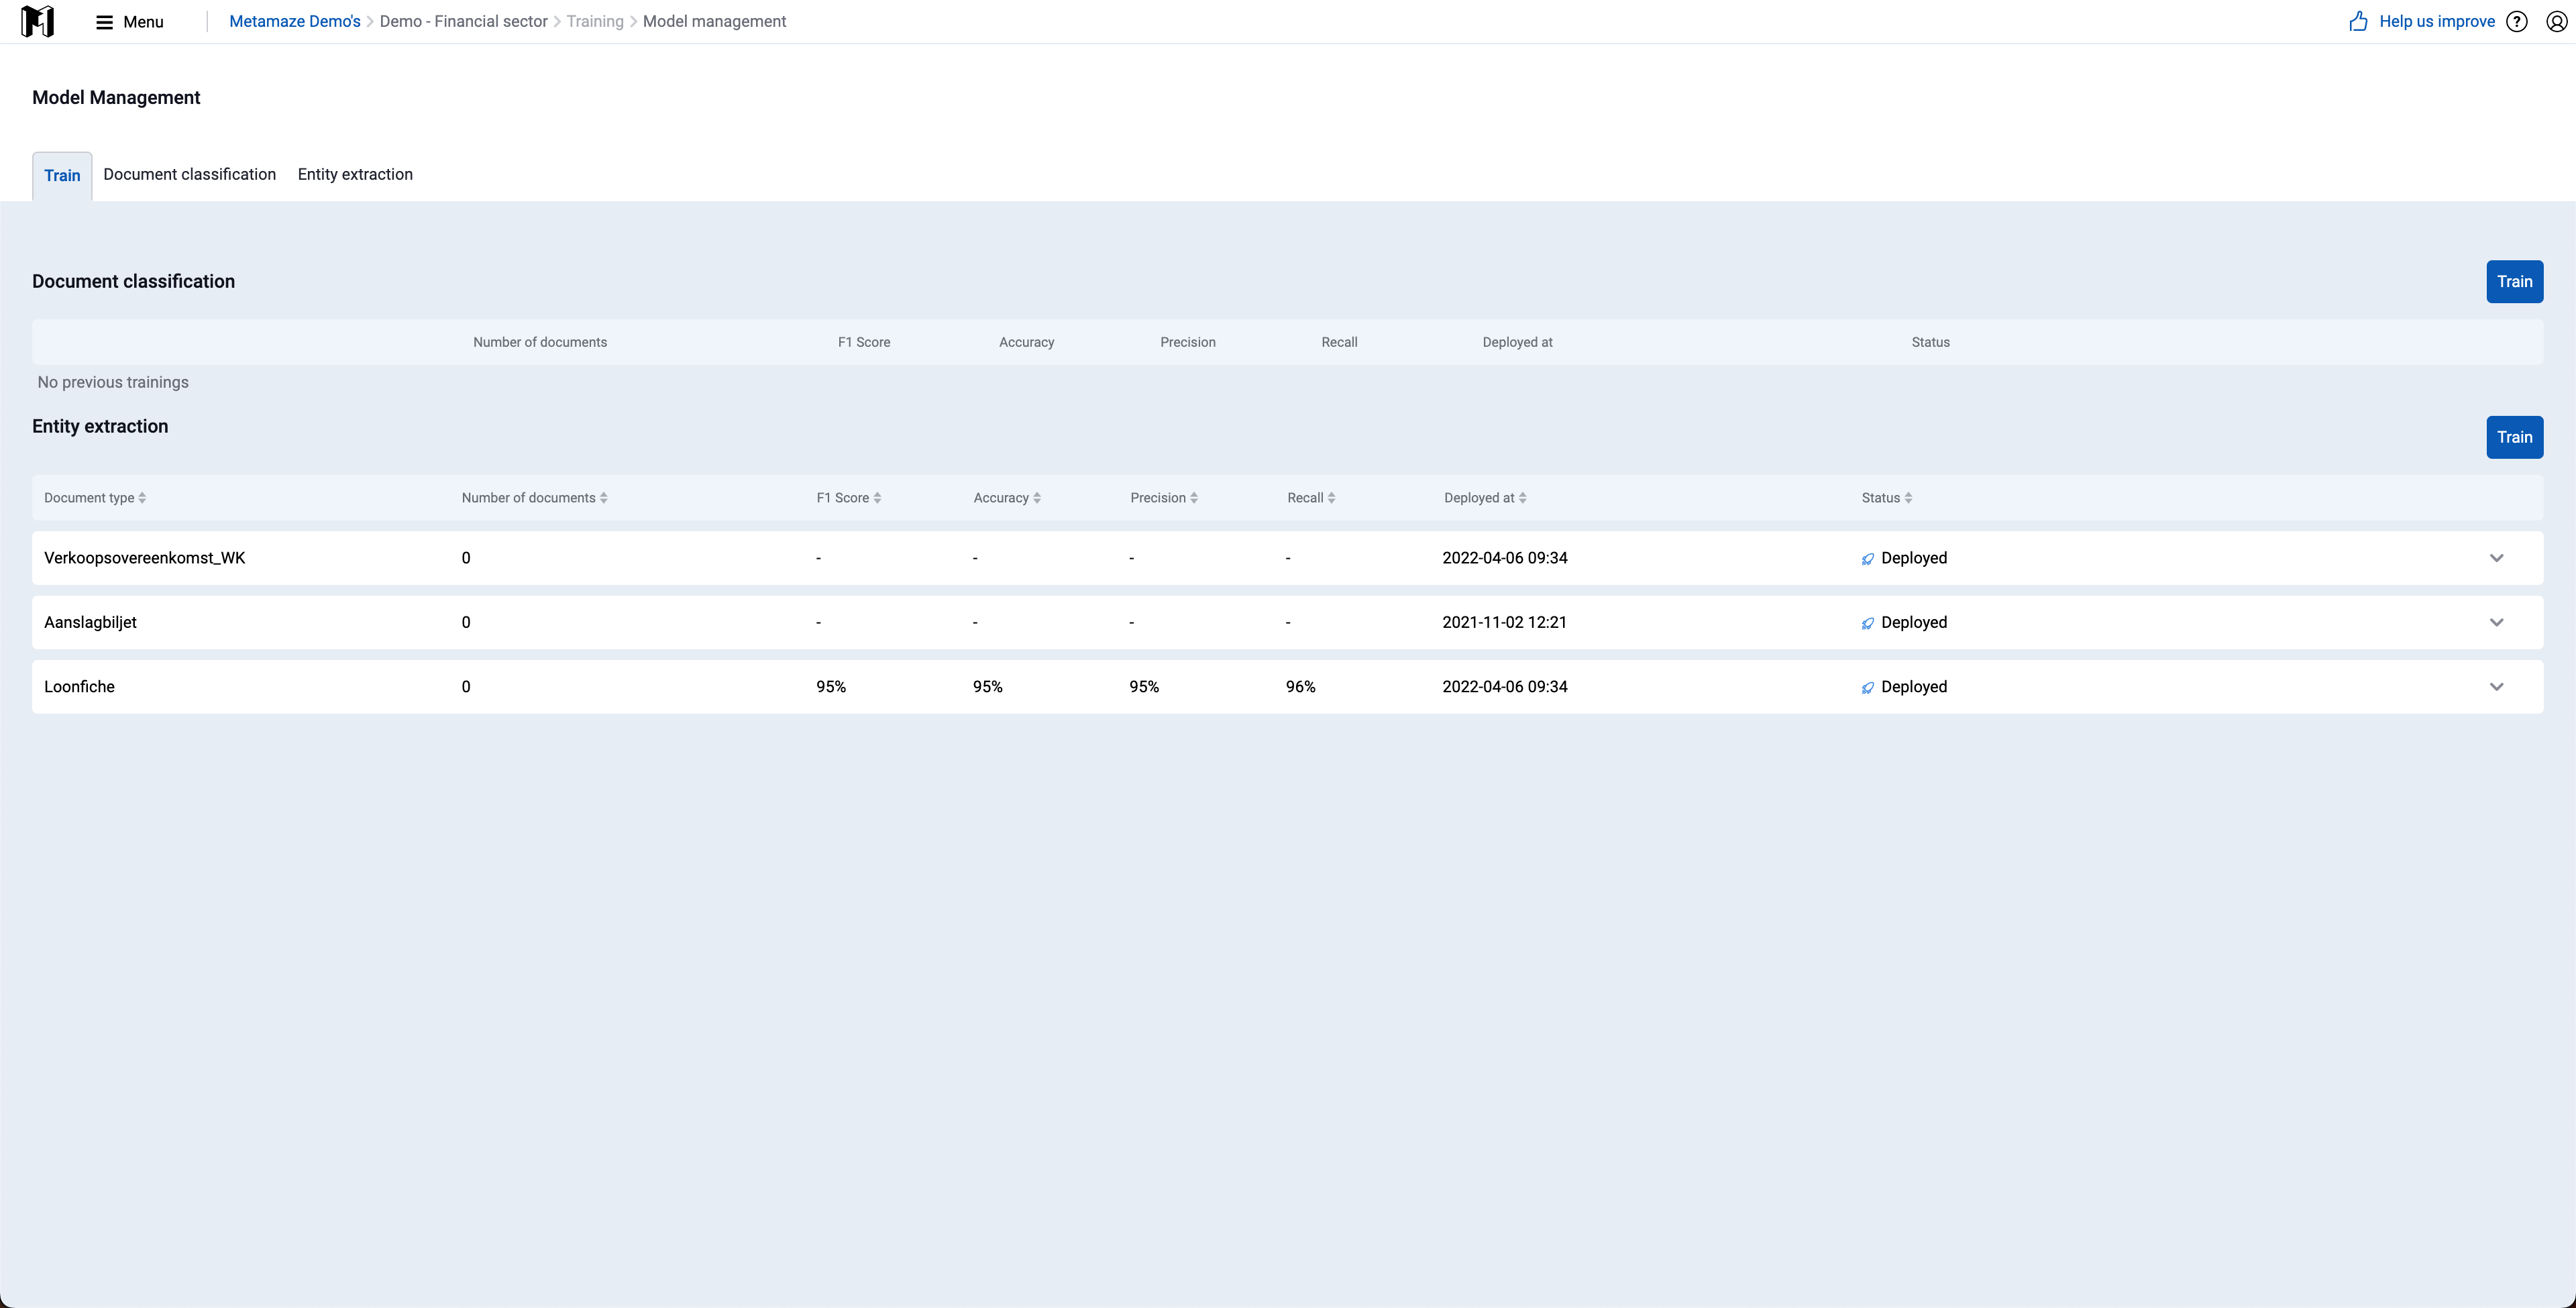Click the Help us improve link
The width and height of the screenshot is (2576, 1308).
point(2437,22)
